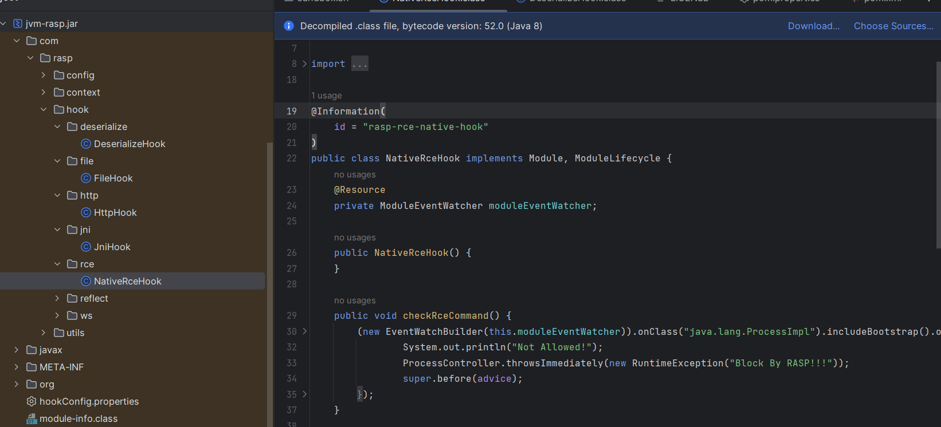Collapse the rasp package node
Viewport: 941px width, 427px height.
pos(30,58)
